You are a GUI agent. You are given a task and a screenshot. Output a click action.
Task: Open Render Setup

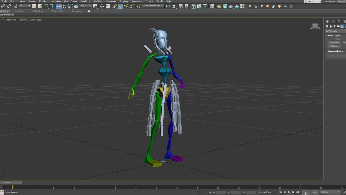pos(219,6)
